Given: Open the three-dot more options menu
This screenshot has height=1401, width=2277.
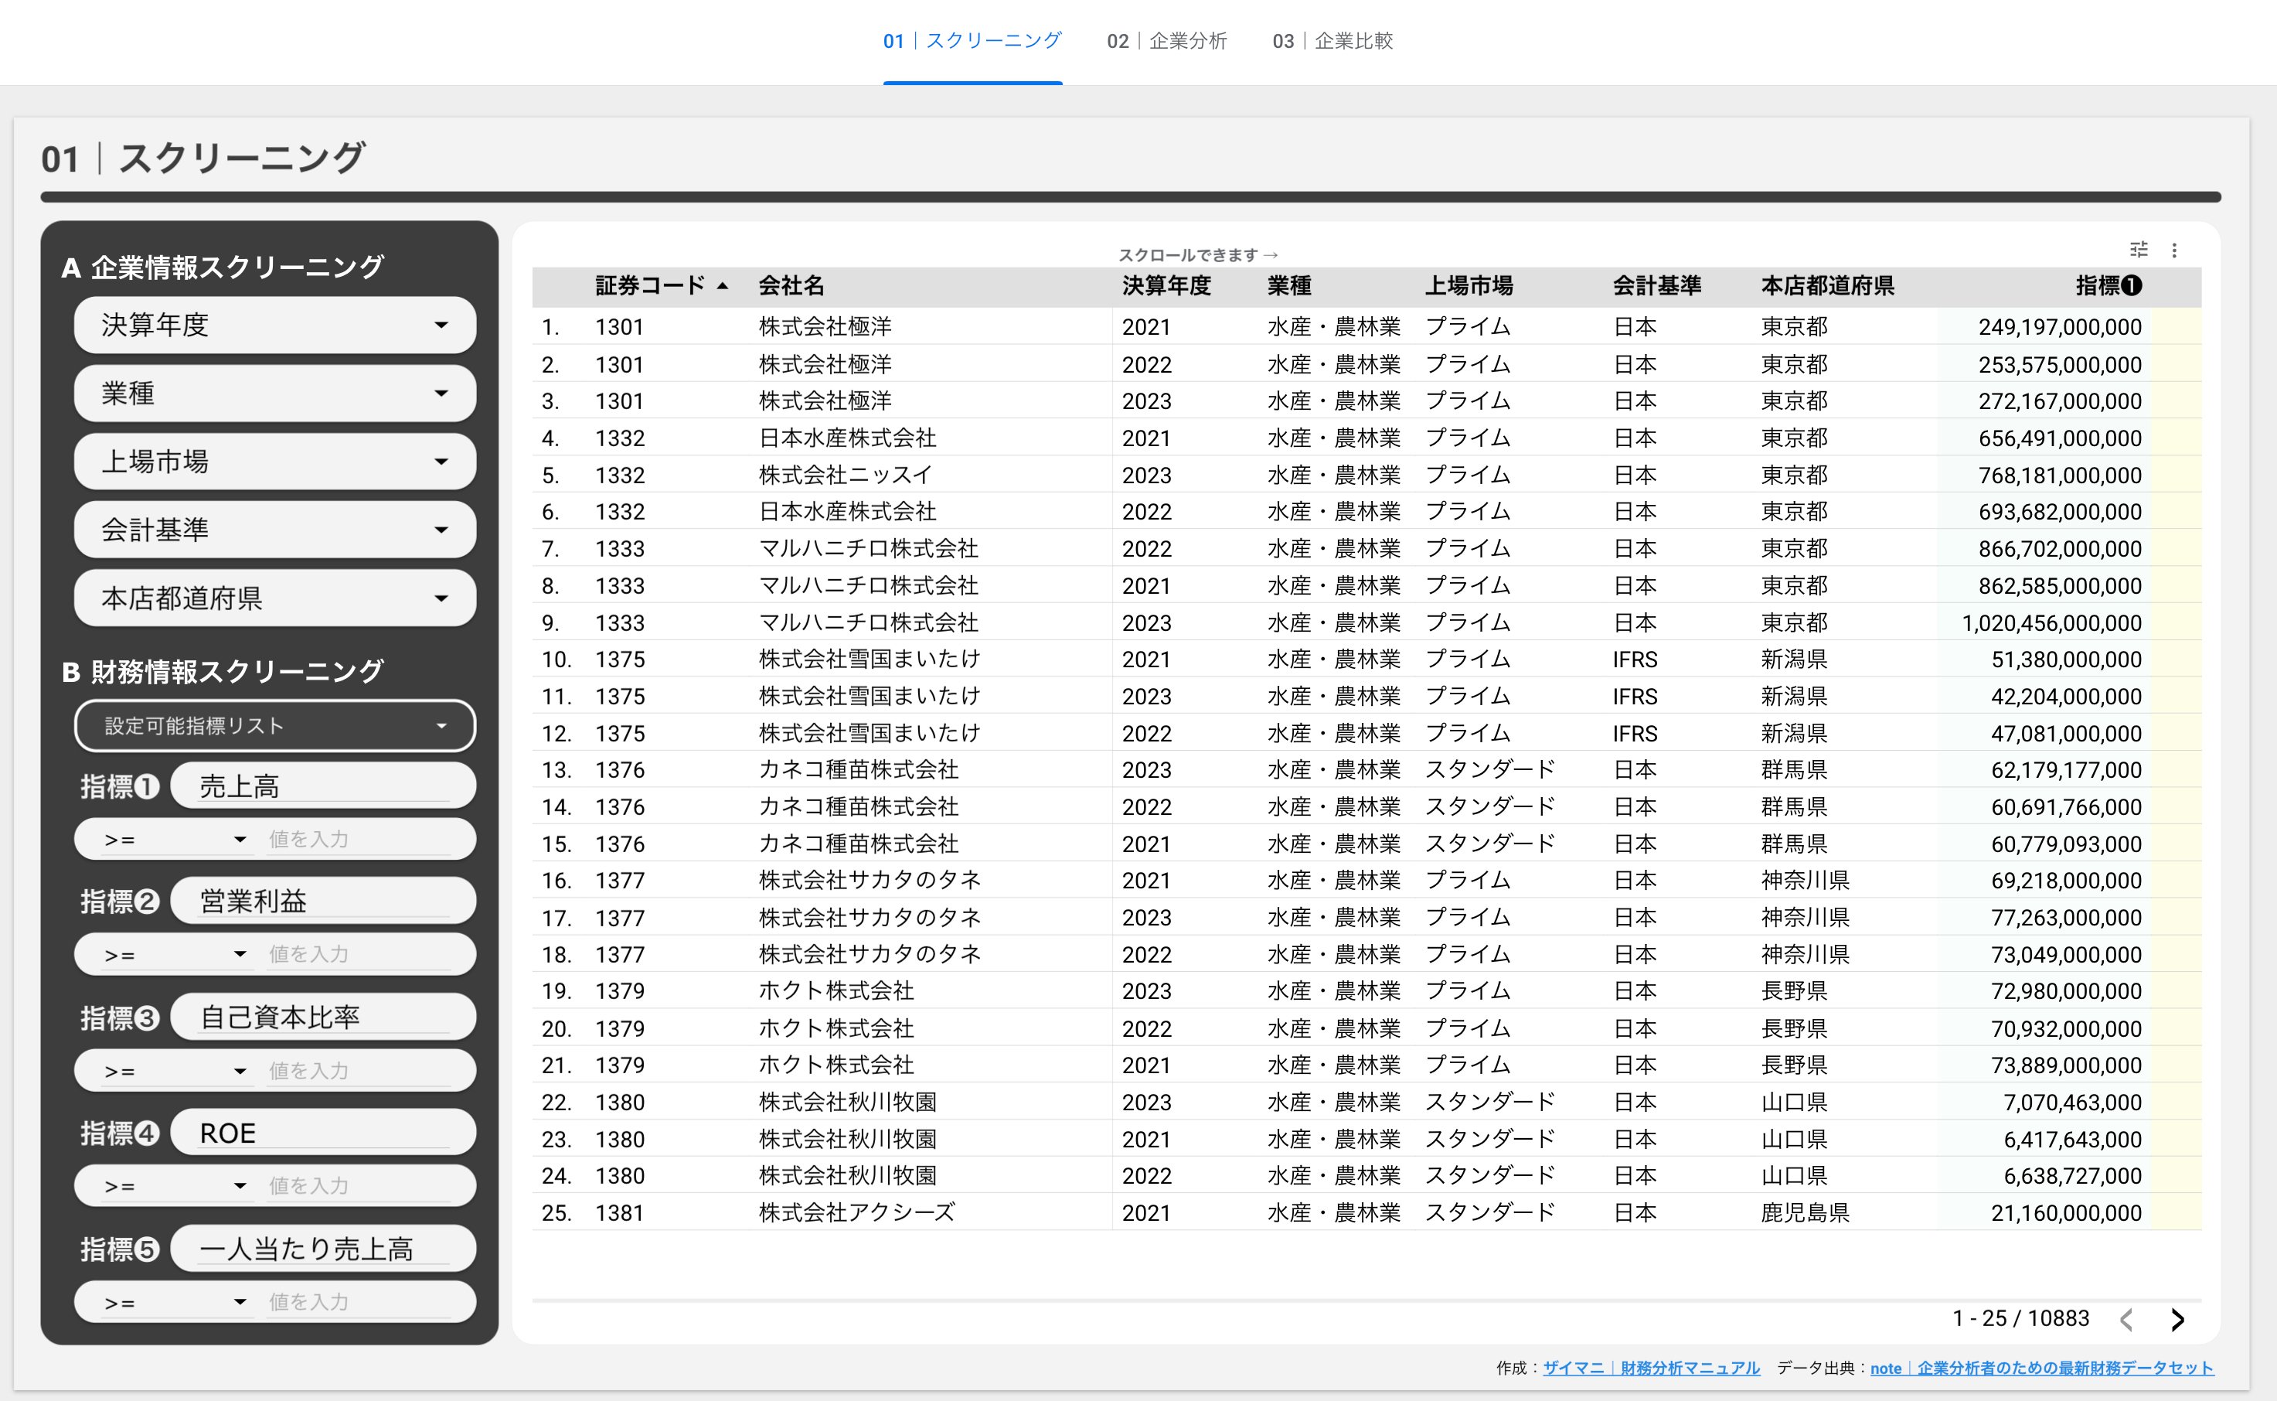Looking at the screenshot, I should [2174, 251].
